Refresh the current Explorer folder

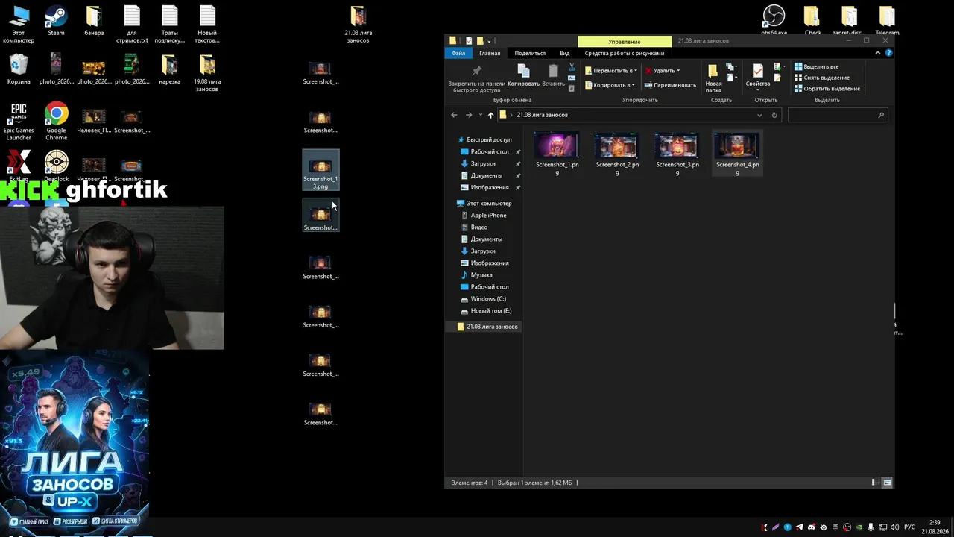(x=774, y=115)
